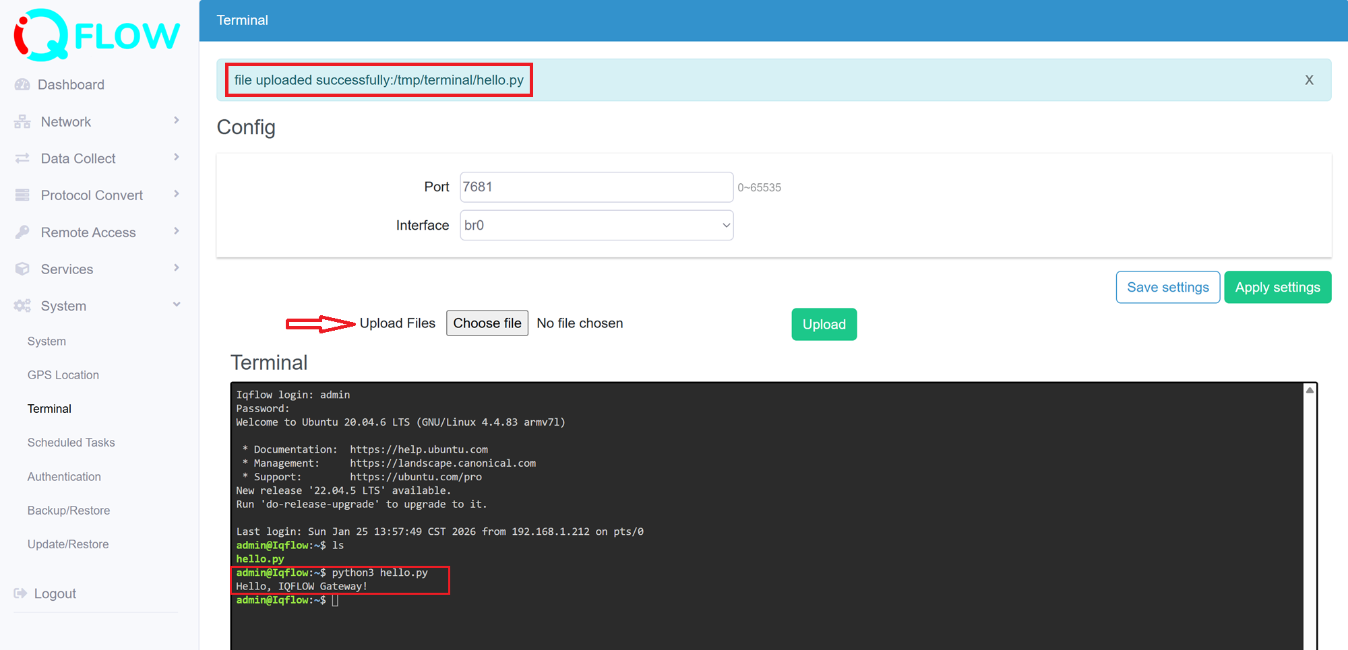
Task: Click the Data Collect arrows icon
Action: click(22, 158)
